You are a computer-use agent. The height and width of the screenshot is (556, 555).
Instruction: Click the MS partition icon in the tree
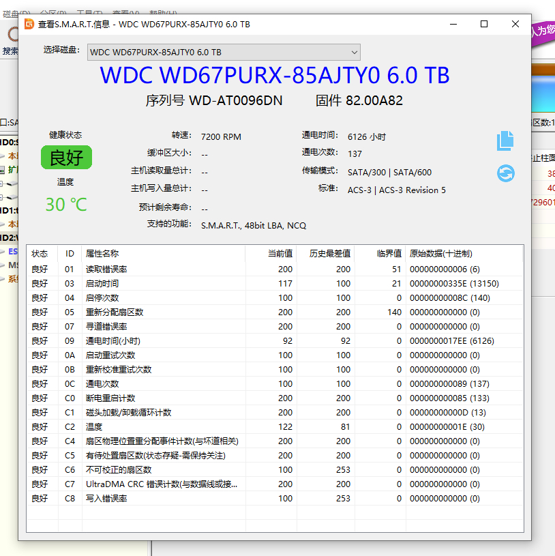12,265
